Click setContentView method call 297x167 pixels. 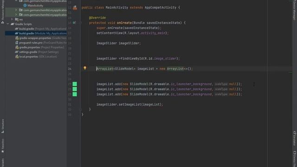(110, 33)
